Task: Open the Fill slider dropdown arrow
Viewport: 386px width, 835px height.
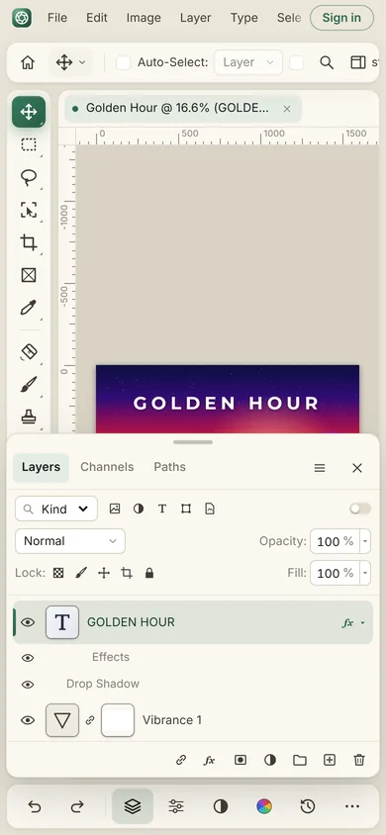Action: pos(365,573)
